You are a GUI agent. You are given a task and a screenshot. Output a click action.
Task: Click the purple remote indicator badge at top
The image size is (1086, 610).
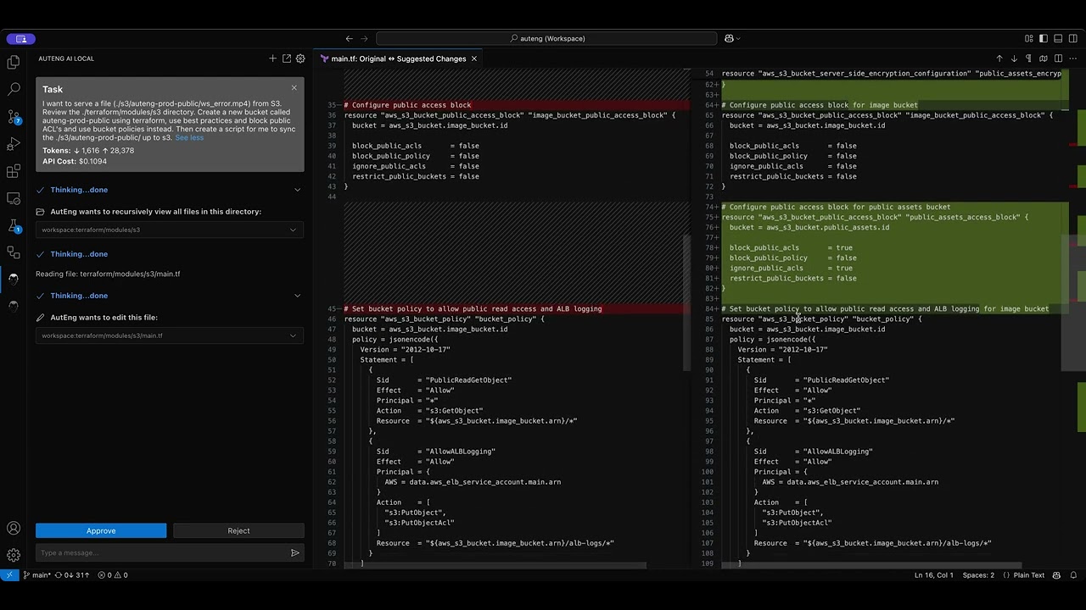21,38
